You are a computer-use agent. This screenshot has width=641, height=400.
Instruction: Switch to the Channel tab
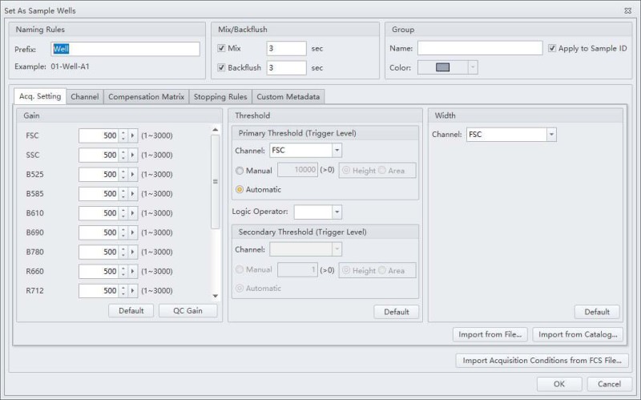[x=85, y=97]
